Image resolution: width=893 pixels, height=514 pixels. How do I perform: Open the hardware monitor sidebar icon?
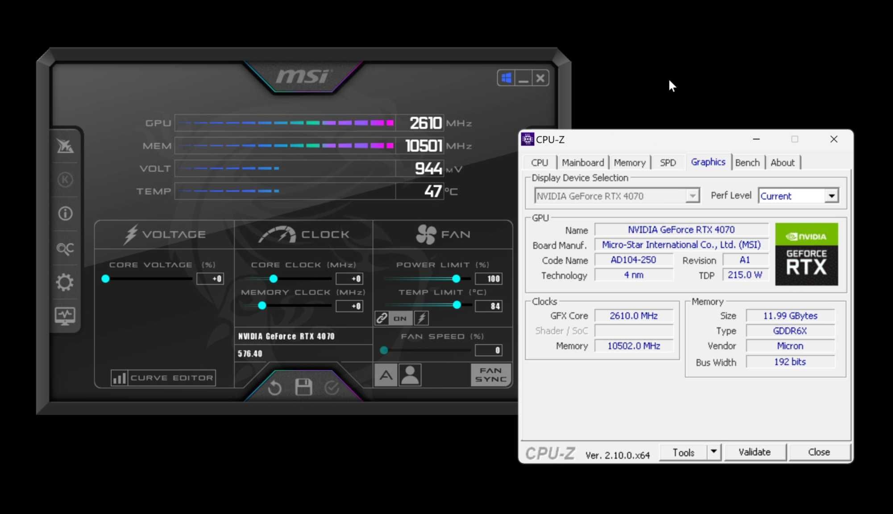(x=65, y=316)
